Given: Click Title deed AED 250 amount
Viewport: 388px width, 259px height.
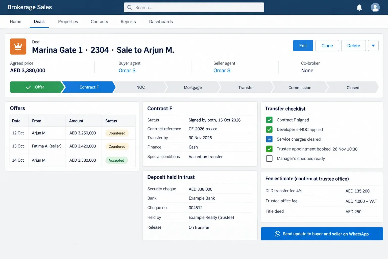Looking at the screenshot, I should 353,212.
